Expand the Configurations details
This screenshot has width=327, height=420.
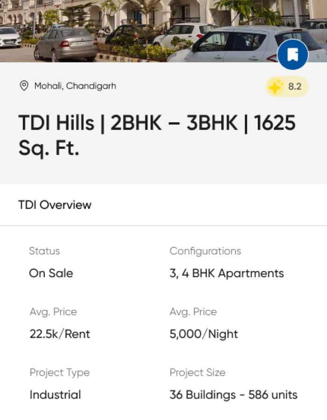[x=205, y=251]
